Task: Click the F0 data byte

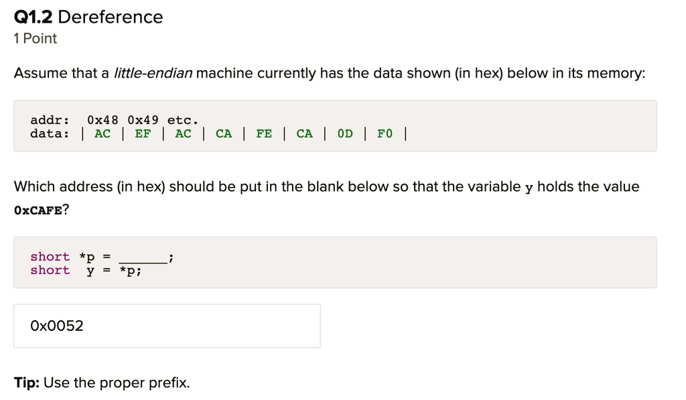Action: point(385,133)
